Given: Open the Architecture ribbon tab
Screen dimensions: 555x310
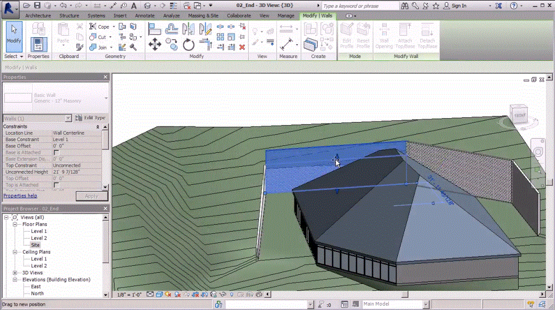Looking at the screenshot, I should [x=38, y=15].
